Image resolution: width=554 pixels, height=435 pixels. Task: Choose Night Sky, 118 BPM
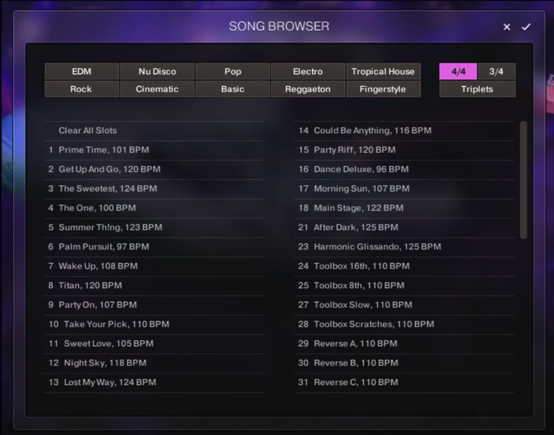coord(154,363)
